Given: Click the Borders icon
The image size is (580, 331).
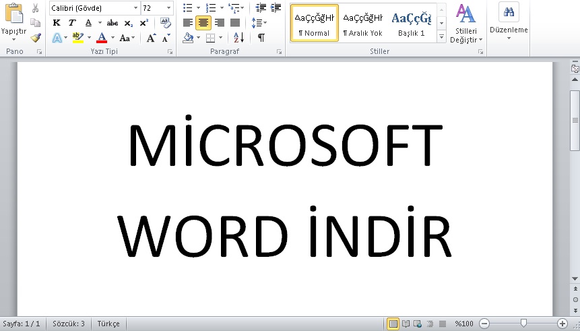Looking at the screenshot, I should pos(210,38).
